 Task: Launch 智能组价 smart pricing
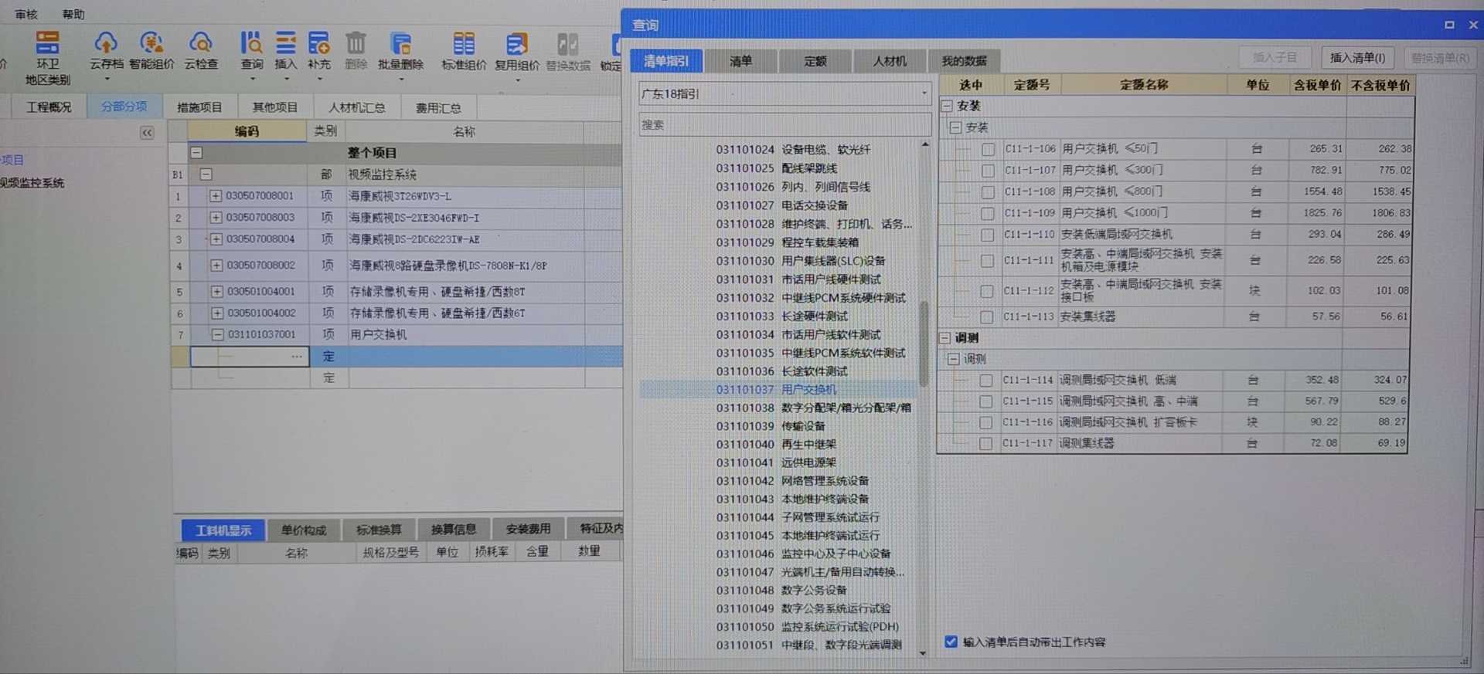[x=151, y=51]
